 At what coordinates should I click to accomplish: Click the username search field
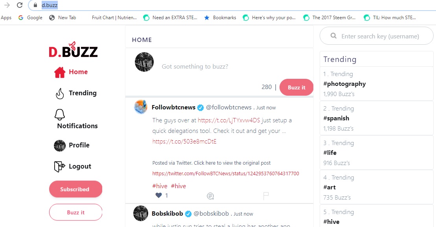tap(380, 36)
